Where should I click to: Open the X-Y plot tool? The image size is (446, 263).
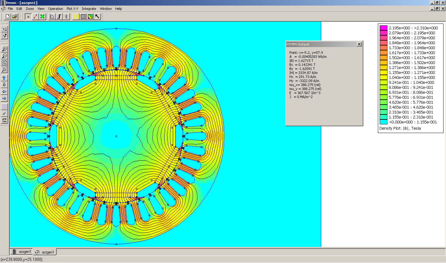pos(52,17)
